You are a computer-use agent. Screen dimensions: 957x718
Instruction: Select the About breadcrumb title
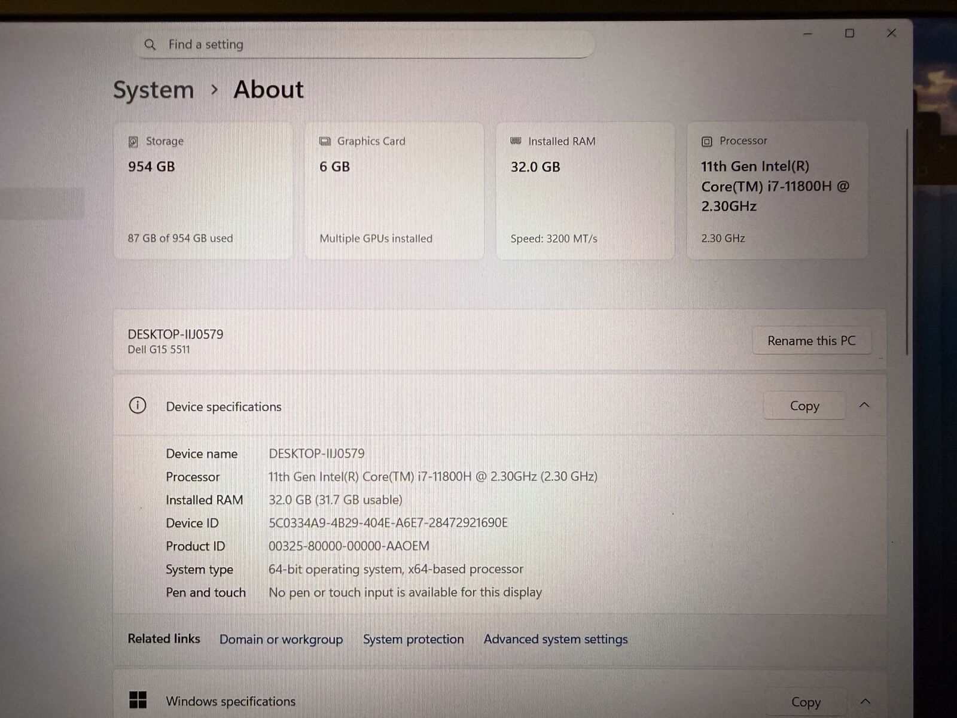[269, 90]
